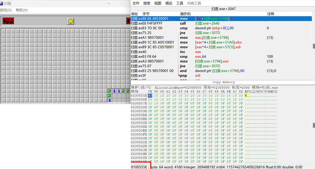315x169 pixels.
Task: Select the mov [扫雷.exe+5798],eax row
Action: click(221, 61)
